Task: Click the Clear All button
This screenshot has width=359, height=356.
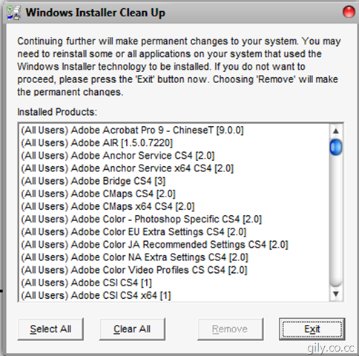Action: tap(132, 329)
